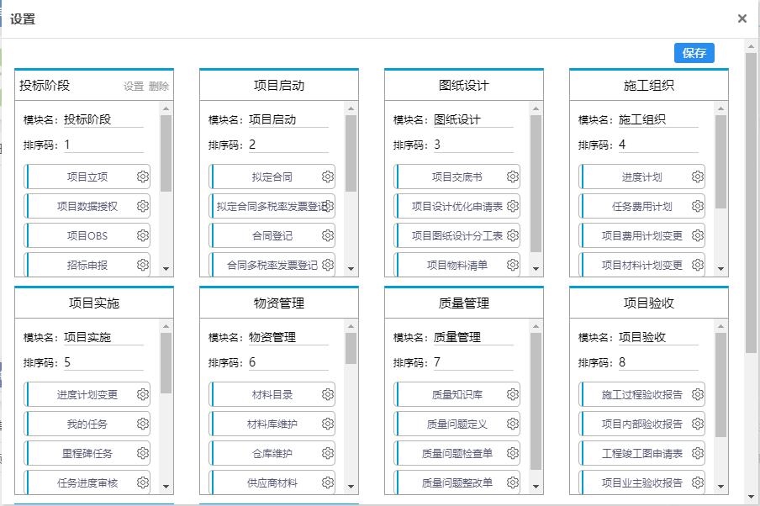The height and width of the screenshot is (506, 760).
Task: Click the gear icon for 材料目录
Action: click(x=328, y=394)
